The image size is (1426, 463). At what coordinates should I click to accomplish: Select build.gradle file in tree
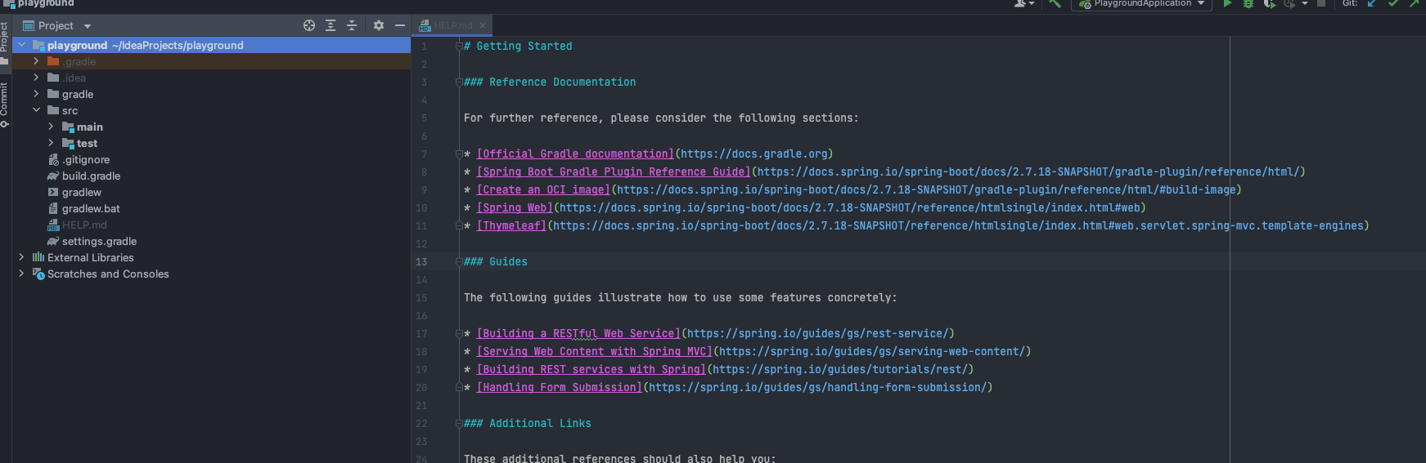coord(92,176)
